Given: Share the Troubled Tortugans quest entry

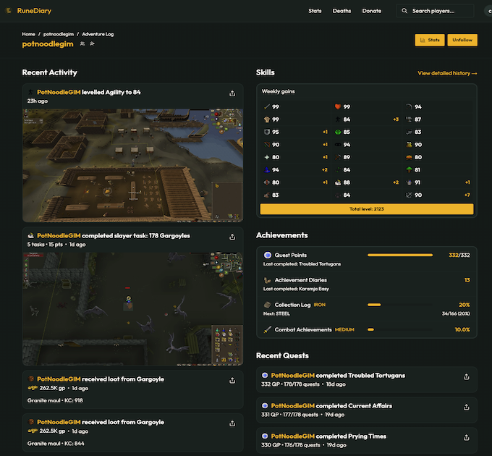Looking at the screenshot, I should tap(466, 376).
